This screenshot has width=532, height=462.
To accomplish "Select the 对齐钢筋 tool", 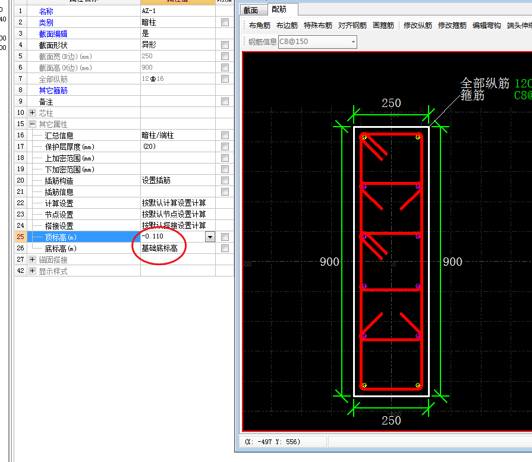I will [352, 26].
